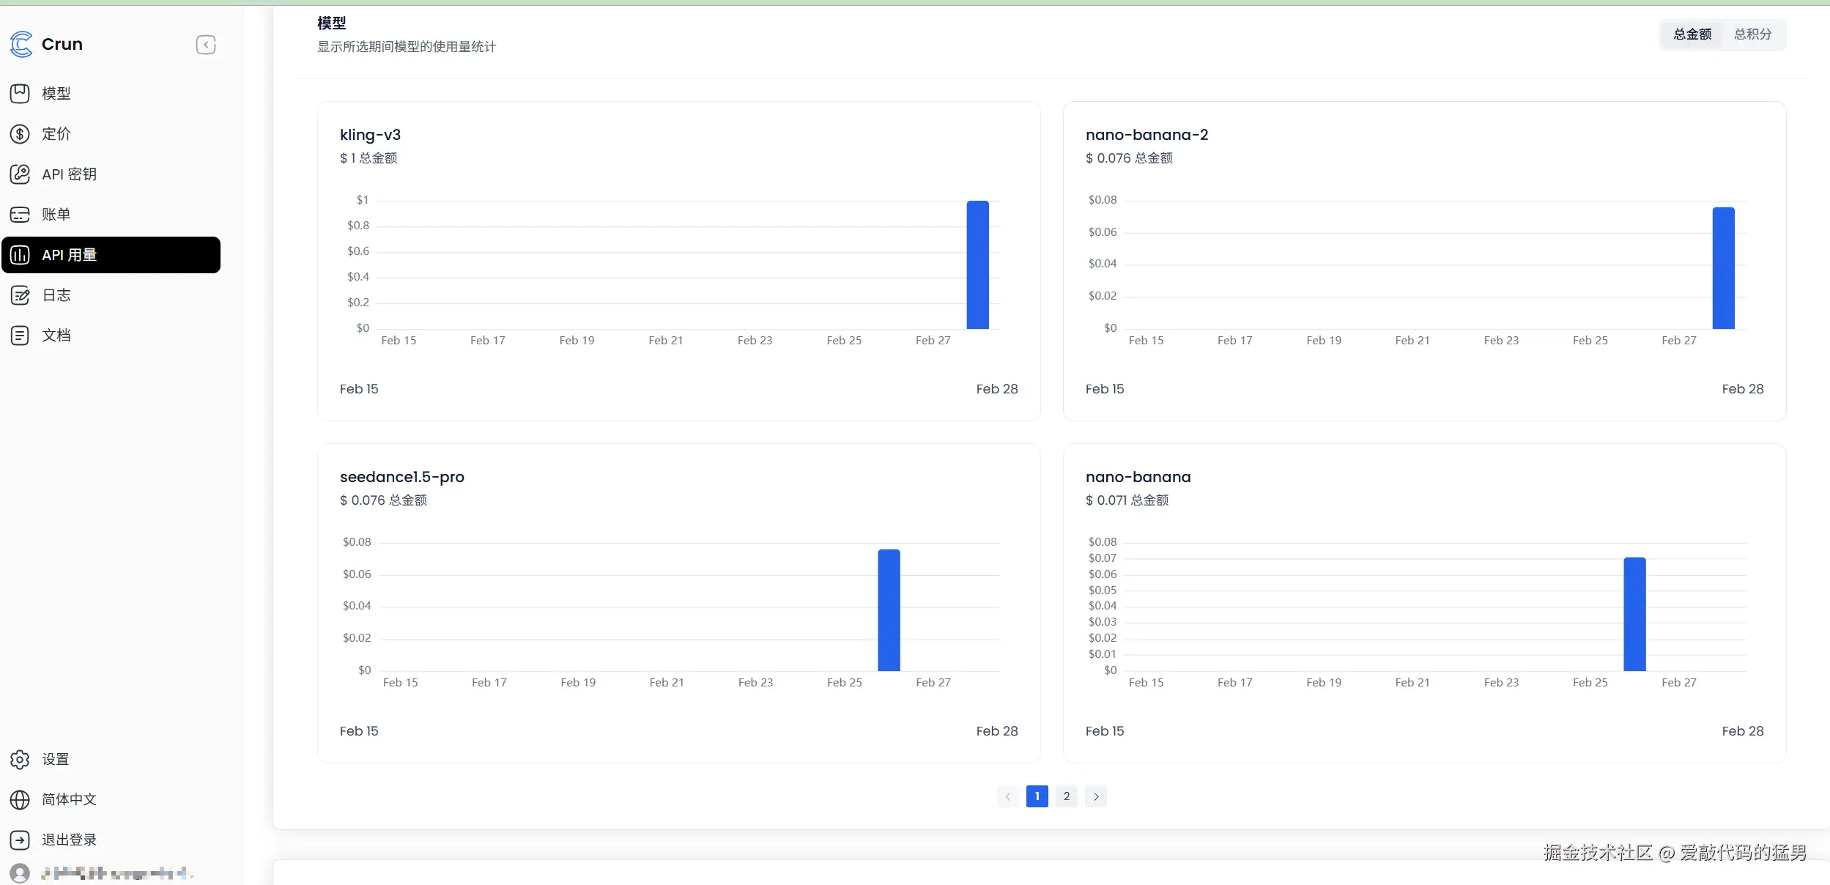Image resolution: width=1830 pixels, height=885 pixels.
Task: Click the 定价 dollar icon
Action: pyautogui.click(x=20, y=133)
